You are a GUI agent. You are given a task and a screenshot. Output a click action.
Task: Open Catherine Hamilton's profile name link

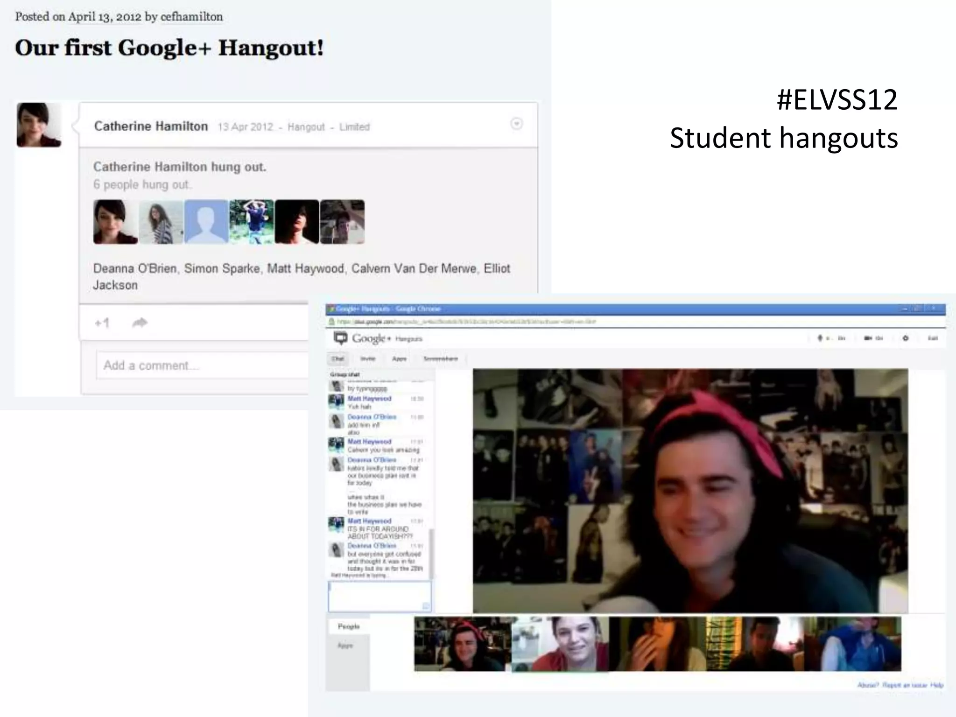(x=151, y=126)
